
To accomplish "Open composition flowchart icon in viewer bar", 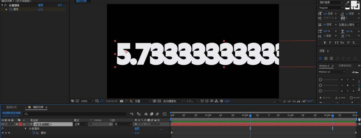I will (x=217, y=101).
